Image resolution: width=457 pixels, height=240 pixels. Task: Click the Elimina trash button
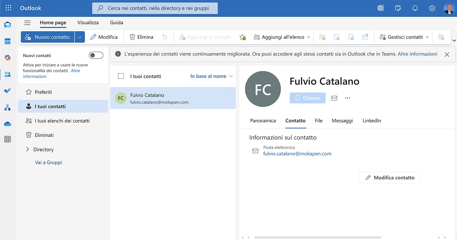(x=141, y=37)
